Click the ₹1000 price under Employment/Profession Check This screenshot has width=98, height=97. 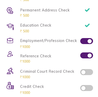25,47
